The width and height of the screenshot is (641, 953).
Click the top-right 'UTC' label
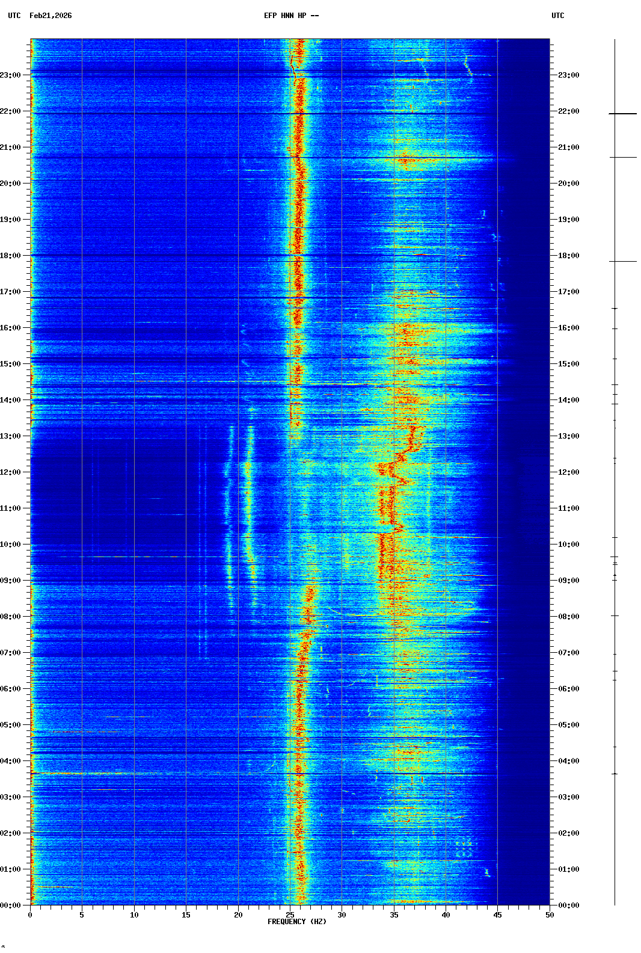pos(557,16)
